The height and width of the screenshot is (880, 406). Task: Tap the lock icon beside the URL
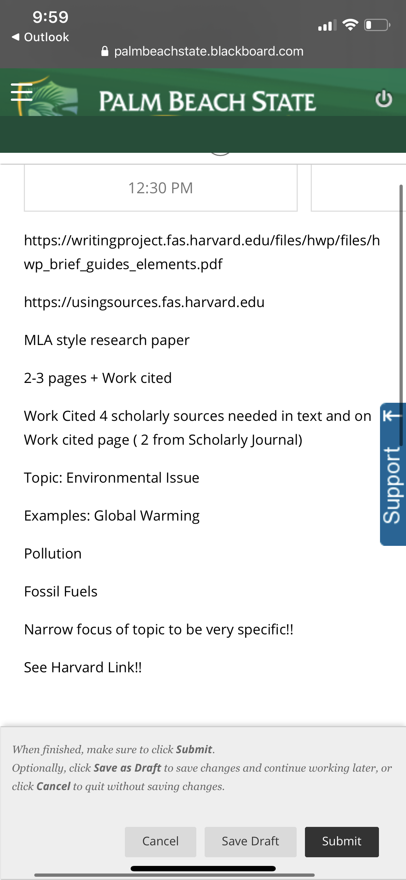pyautogui.click(x=105, y=51)
